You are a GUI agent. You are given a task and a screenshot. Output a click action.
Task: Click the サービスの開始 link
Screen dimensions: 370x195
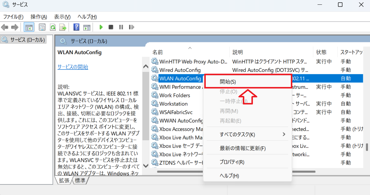pos(73,67)
